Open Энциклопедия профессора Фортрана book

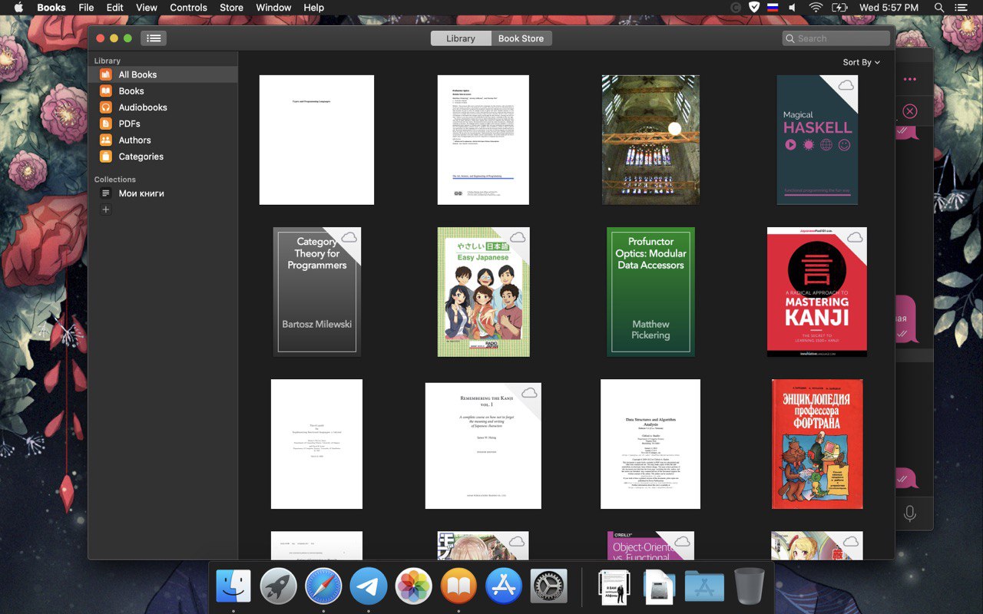point(817,444)
